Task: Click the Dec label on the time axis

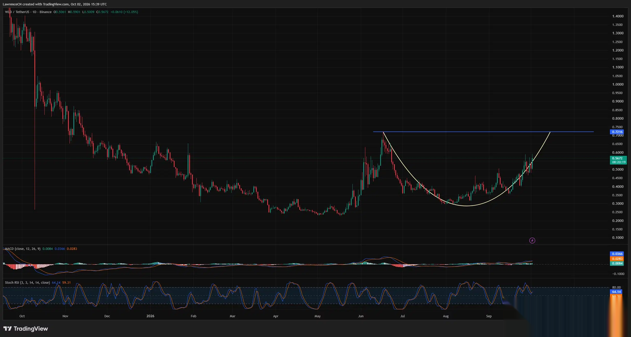Action: point(107,316)
